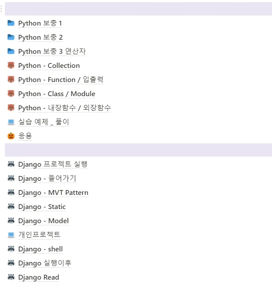
Task: Open the 응용 page link
Action: tap(25, 136)
